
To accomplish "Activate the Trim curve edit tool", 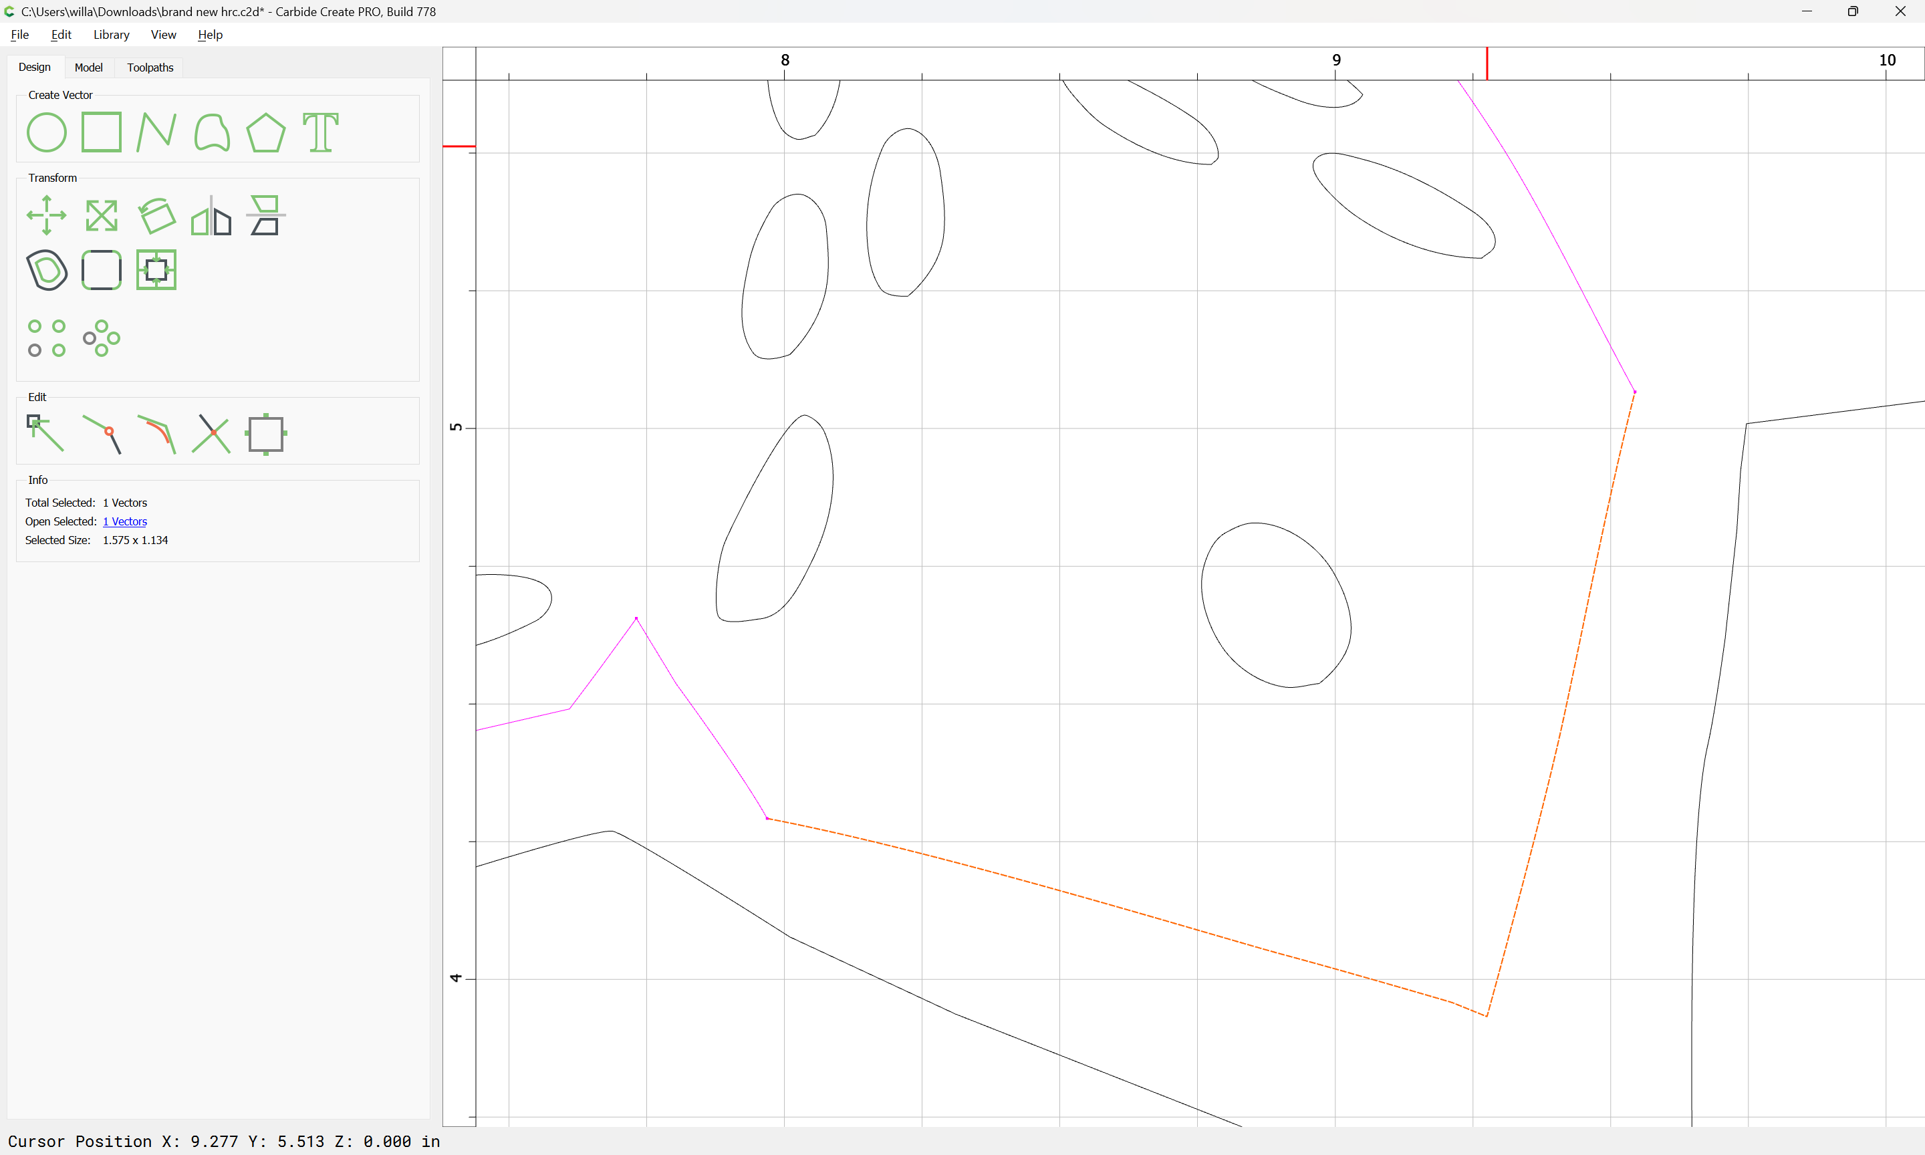I will [156, 434].
